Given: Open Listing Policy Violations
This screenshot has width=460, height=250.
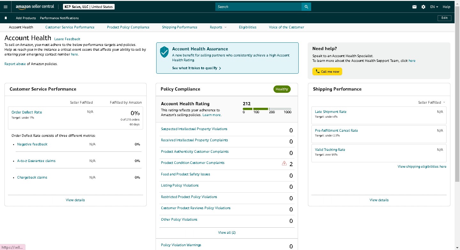Looking at the screenshot, I should [180, 186].
